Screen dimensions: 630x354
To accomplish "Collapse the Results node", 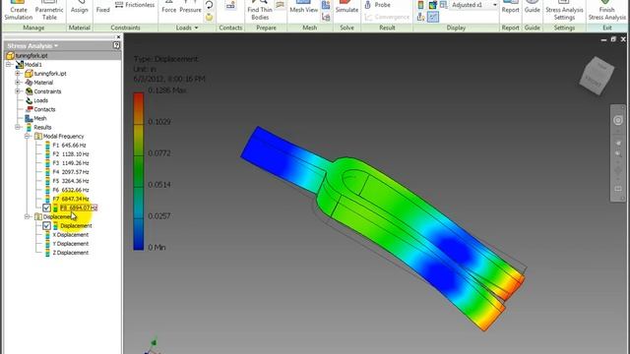I will pos(18,127).
